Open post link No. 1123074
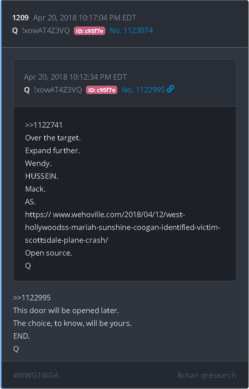Image resolution: width=249 pixels, height=389 pixels. point(131,31)
